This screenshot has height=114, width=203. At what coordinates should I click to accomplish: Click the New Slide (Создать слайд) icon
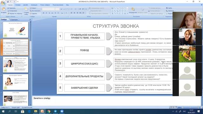pyautogui.click(x=26, y=9)
